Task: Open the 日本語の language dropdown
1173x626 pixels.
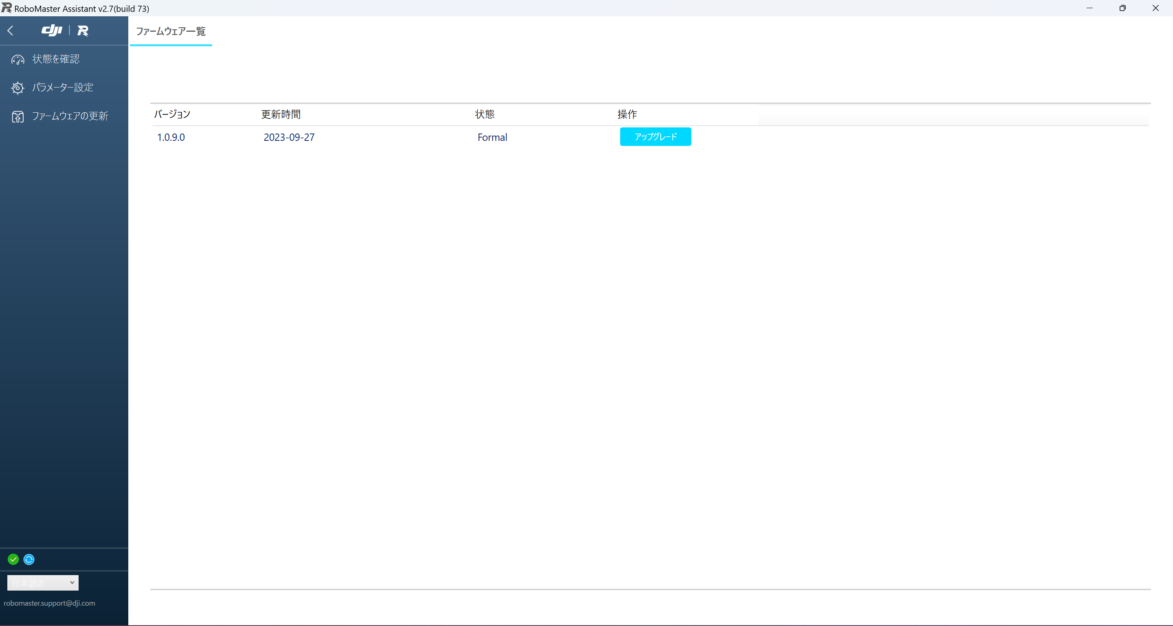Action: (x=42, y=582)
